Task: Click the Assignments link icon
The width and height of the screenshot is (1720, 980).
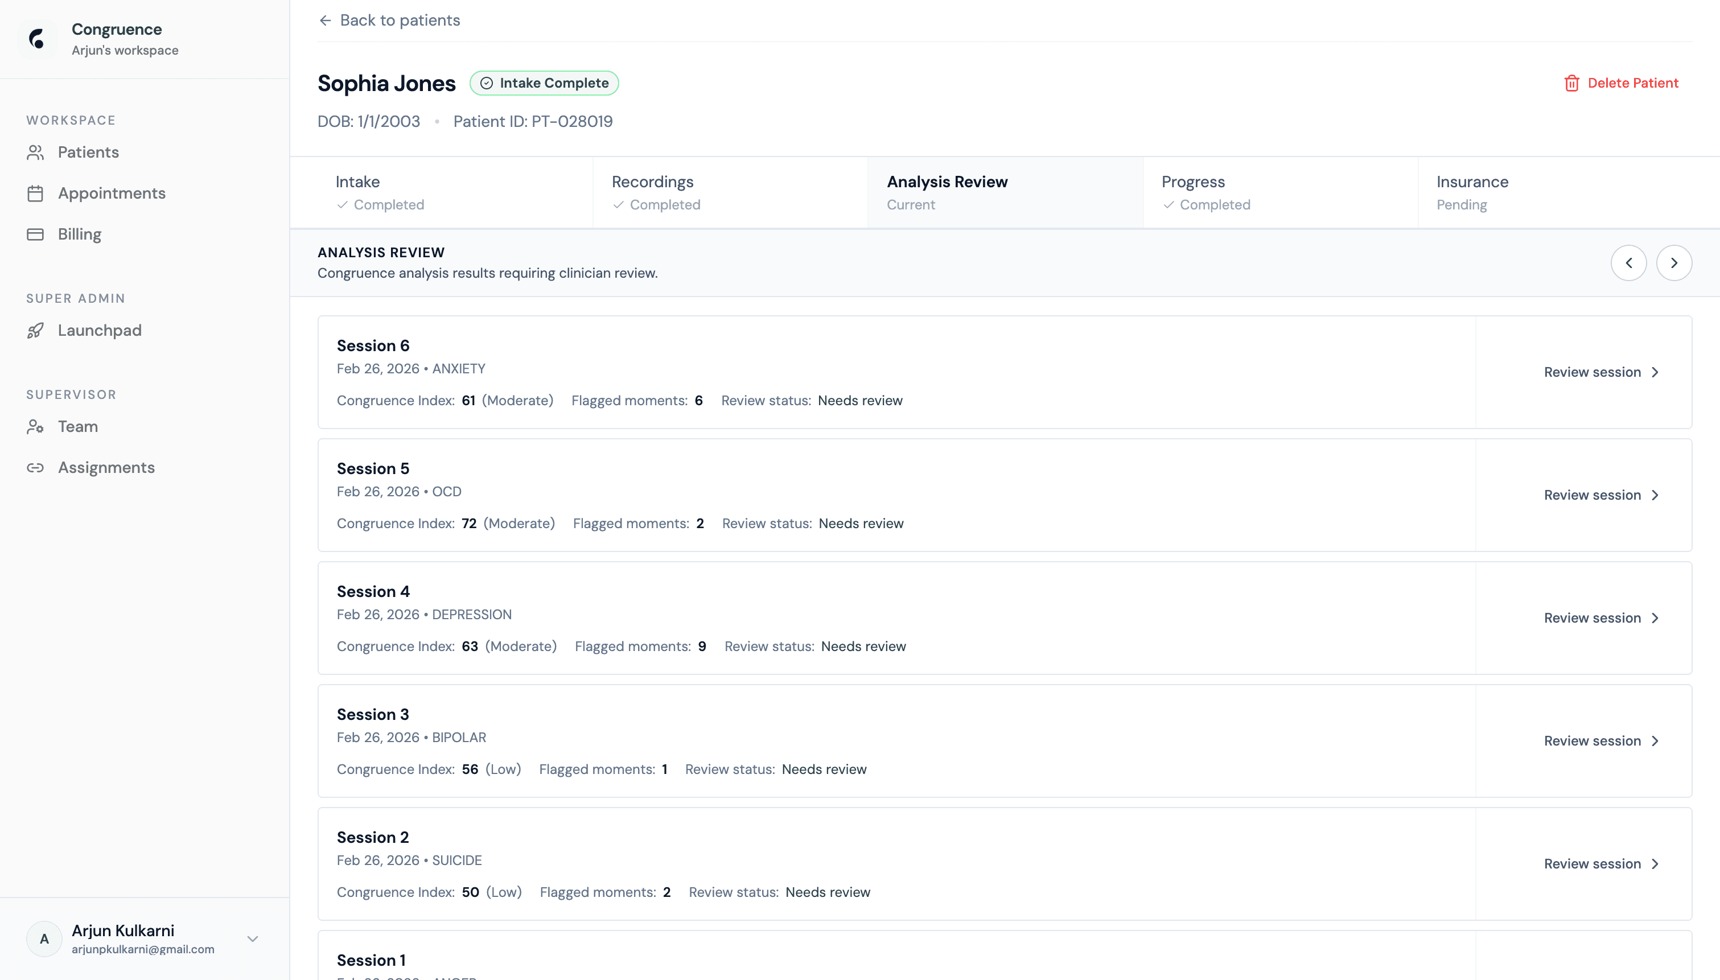Action: pyautogui.click(x=36, y=468)
